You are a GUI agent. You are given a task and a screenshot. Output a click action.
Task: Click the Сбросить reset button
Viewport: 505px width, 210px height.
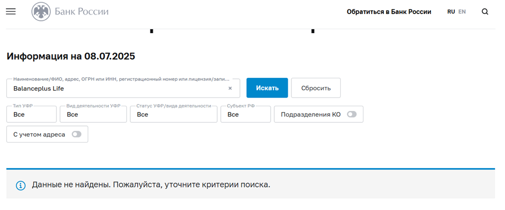[316, 88]
